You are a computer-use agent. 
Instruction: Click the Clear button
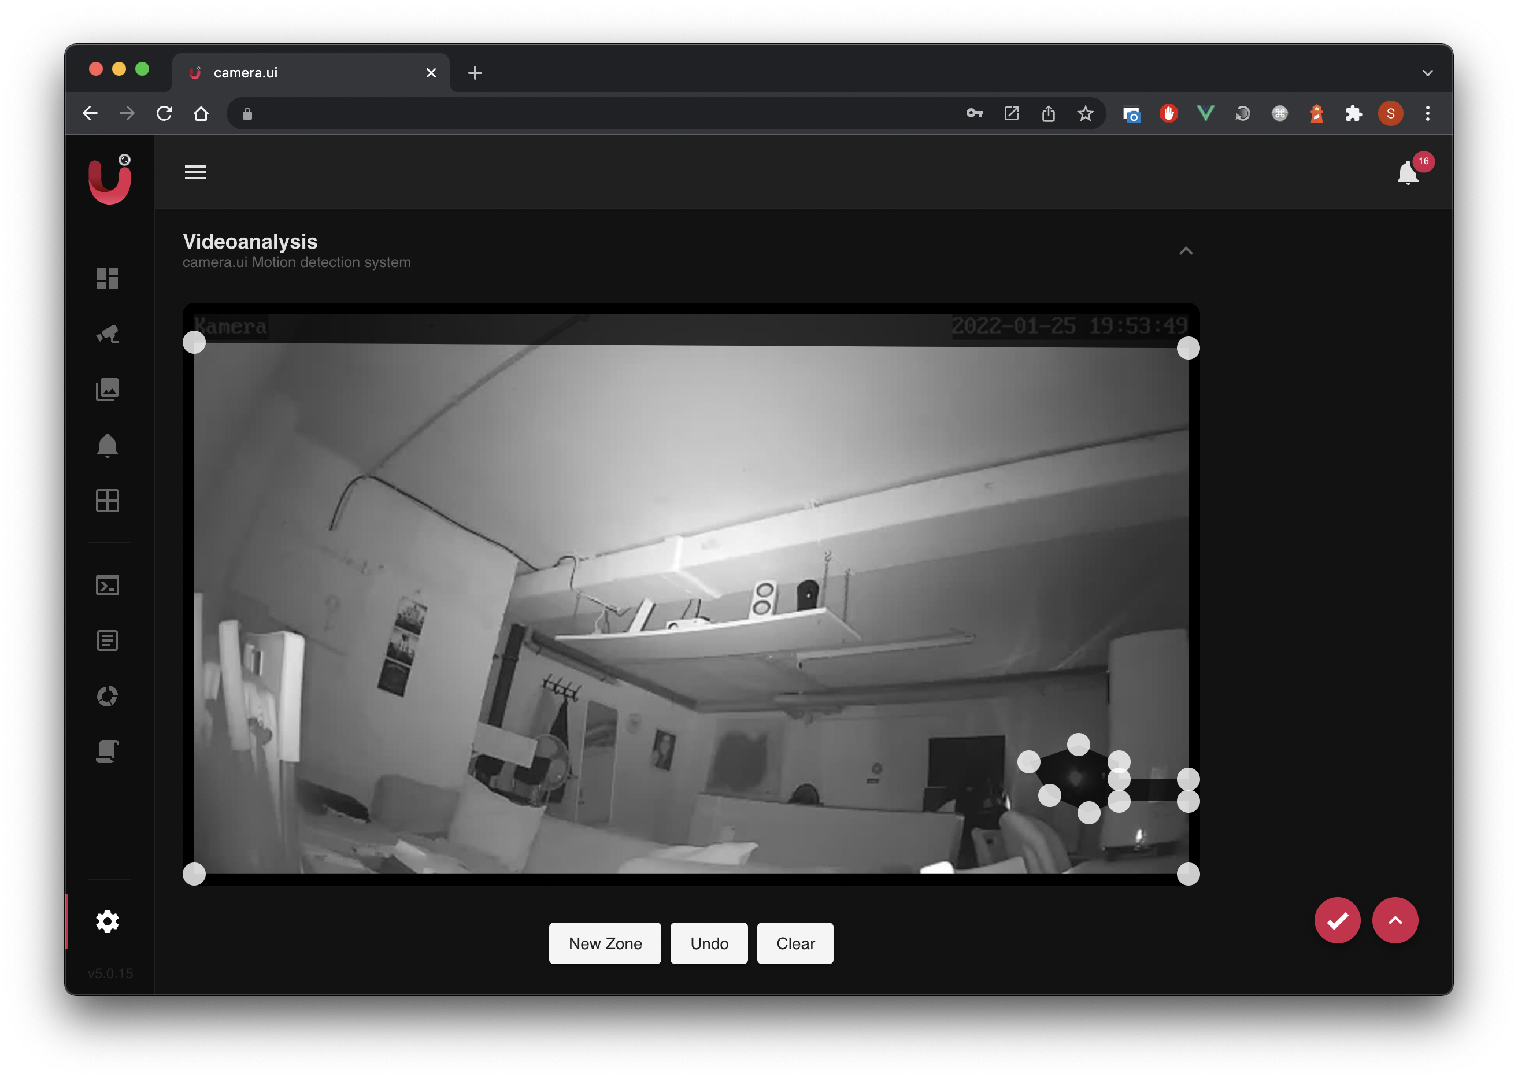click(795, 943)
